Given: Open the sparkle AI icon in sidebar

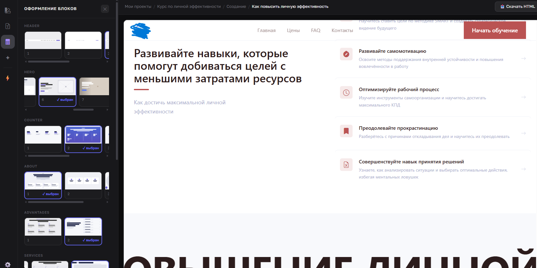Looking at the screenshot, I should click(x=8, y=58).
